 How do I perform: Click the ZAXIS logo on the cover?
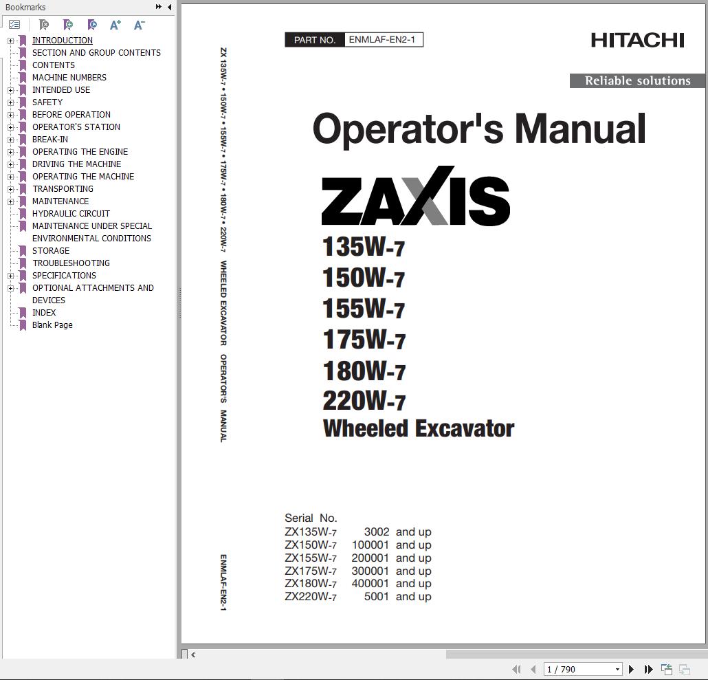415,195
